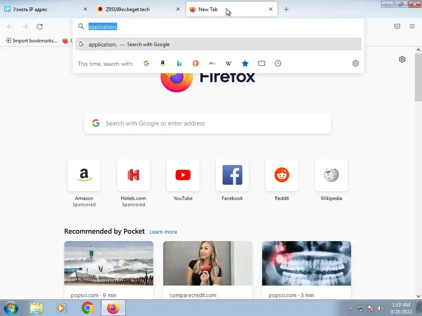Open clock showing 1:19 AM
The image size is (422, 316).
(x=401, y=308)
